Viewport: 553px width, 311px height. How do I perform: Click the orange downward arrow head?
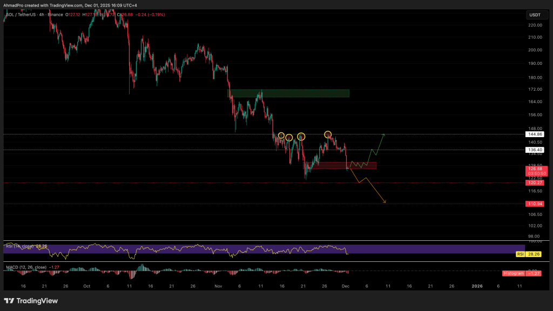pyautogui.click(x=385, y=202)
